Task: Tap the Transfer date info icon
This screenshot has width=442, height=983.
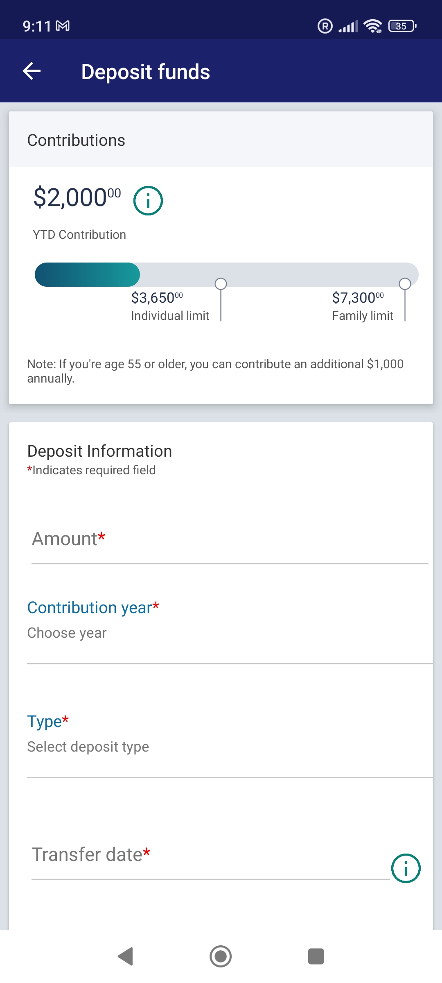Action: coord(406,868)
